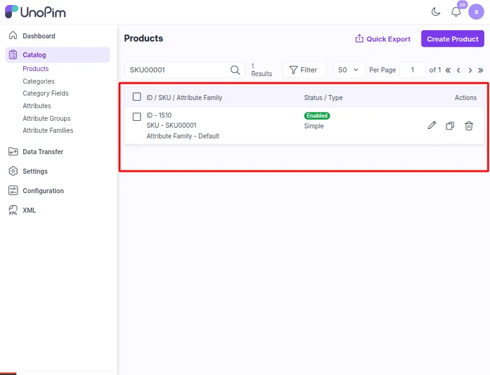
Task: Check the box for product ID 1510
Action: pos(136,116)
